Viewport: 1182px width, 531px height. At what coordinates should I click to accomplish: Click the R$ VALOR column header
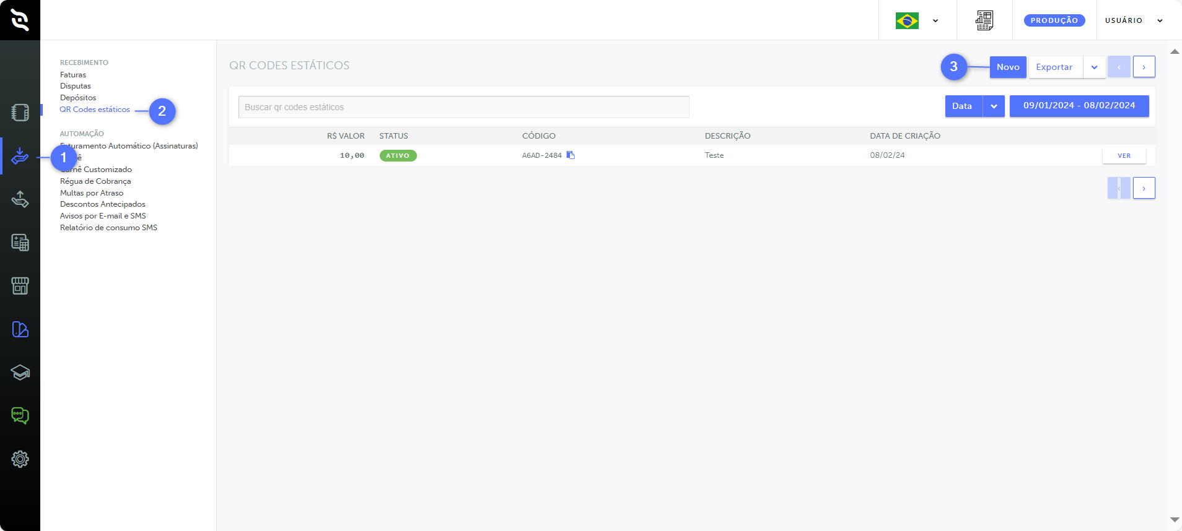point(346,136)
